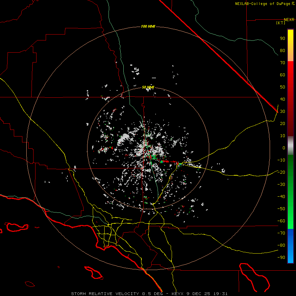
Task: Click the -80 value on the velocity scale
Action: click(x=281, y=245)
